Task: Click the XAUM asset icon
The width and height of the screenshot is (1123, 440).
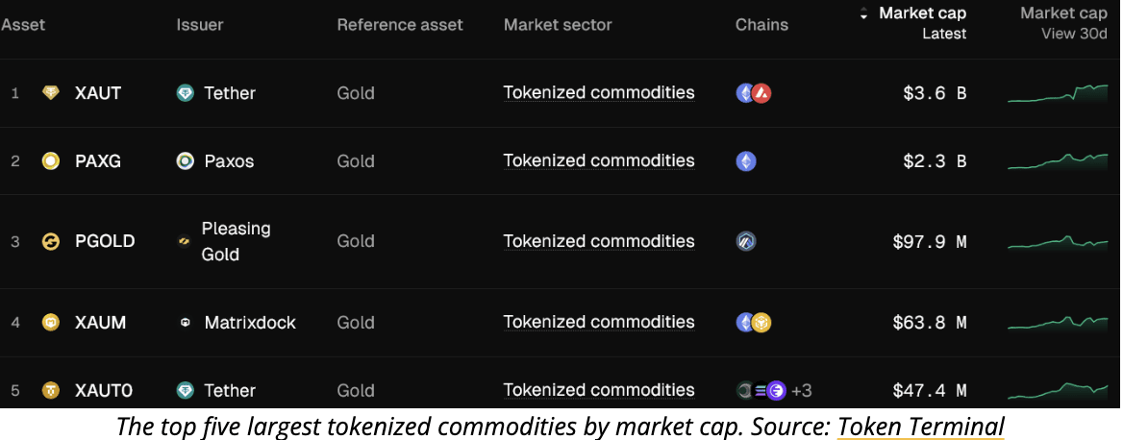Action: coord(50,323)
